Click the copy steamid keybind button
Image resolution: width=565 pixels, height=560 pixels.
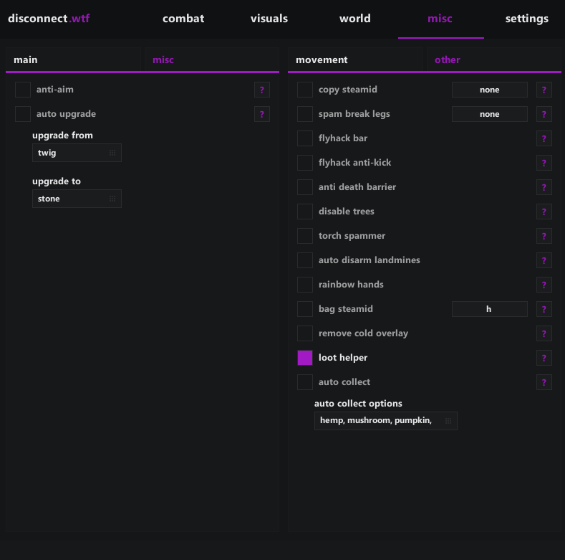coord(489,90)
